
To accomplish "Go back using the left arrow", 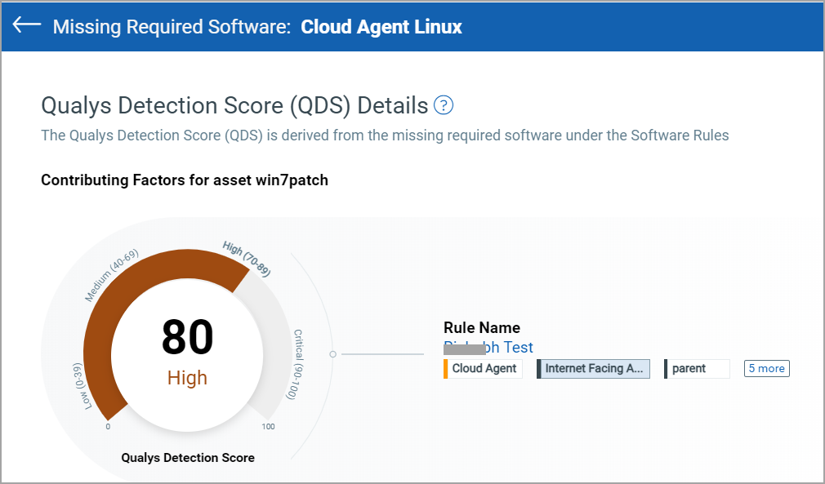I will point(27,24).
